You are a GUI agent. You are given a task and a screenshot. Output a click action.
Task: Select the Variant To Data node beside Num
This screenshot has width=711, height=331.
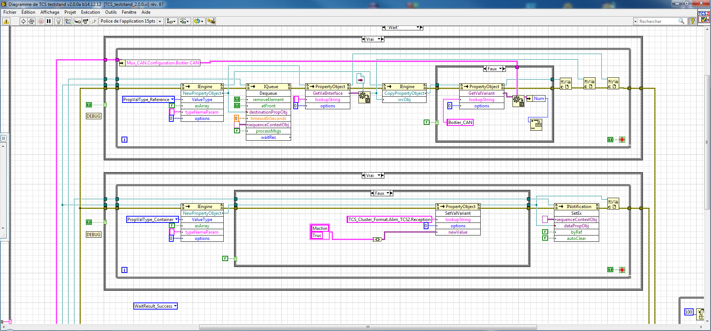[518, 101]
